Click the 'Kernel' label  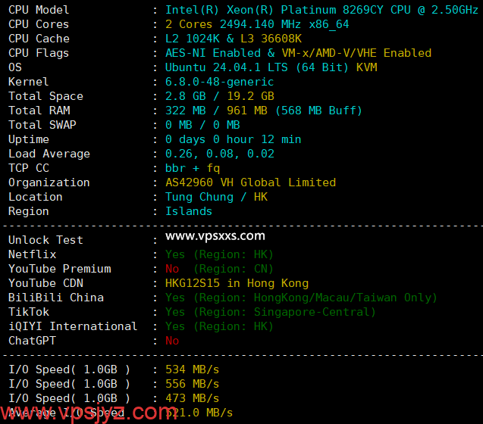tap(28, 82)
